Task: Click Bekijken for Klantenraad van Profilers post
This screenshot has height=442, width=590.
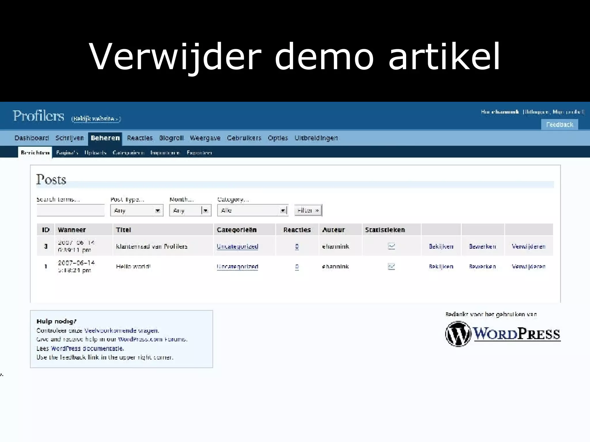Action: (x=441, y=246)
